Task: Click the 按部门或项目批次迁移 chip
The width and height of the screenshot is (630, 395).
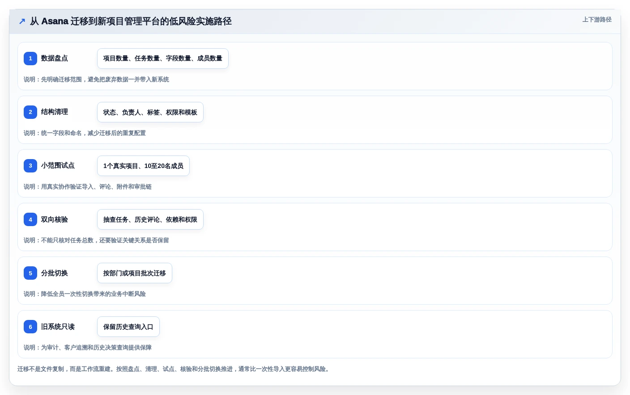Action: 135,273
